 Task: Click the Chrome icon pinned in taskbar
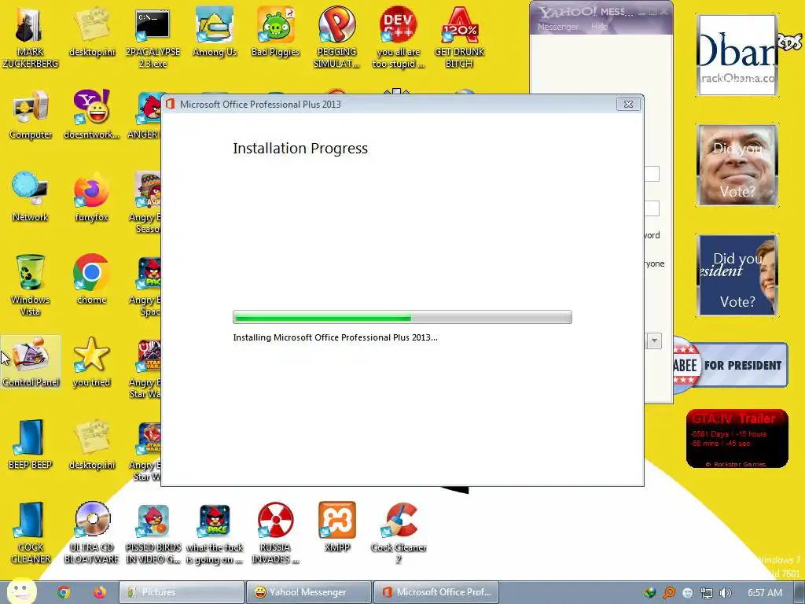(x=64, y=592)
